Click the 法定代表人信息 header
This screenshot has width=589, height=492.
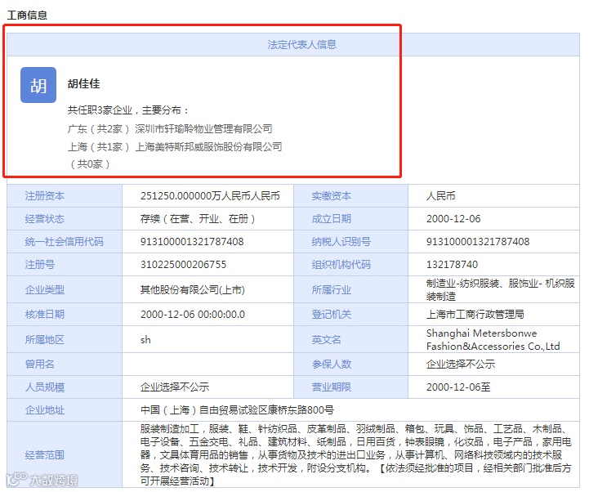302,45
